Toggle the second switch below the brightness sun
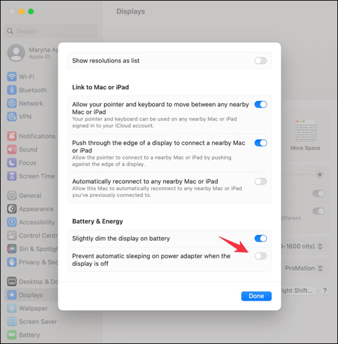This screenshot has width=338, height=344. coord(318,211)
